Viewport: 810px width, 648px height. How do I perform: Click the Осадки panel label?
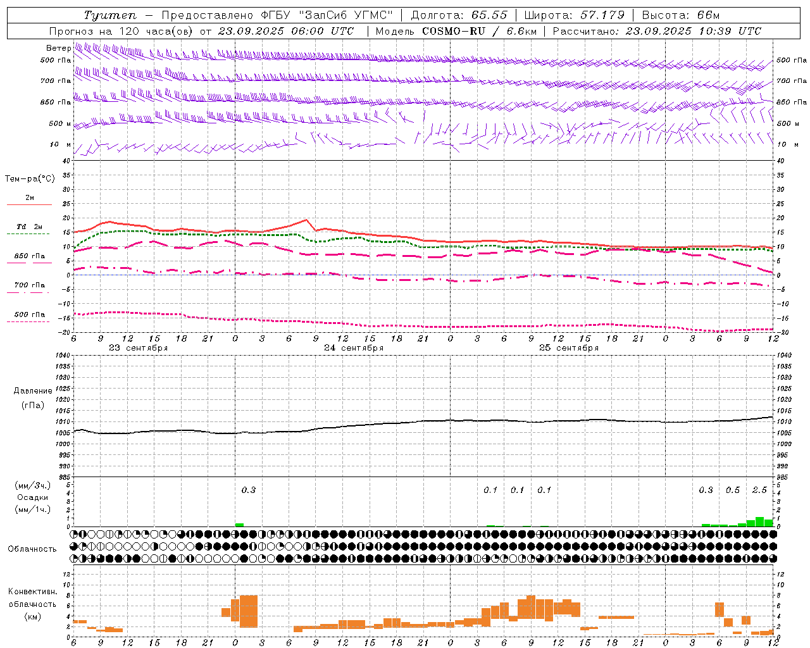click(x=33, y=497)
